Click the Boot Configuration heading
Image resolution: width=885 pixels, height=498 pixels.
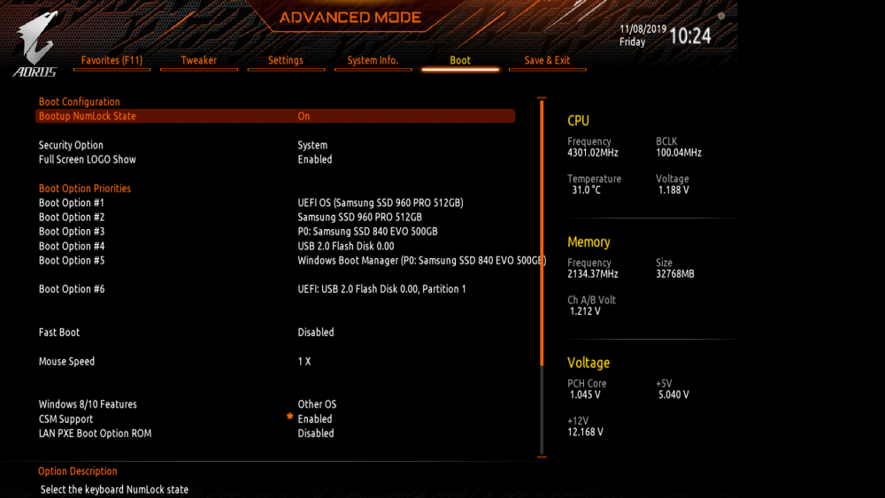click(79, 102)
